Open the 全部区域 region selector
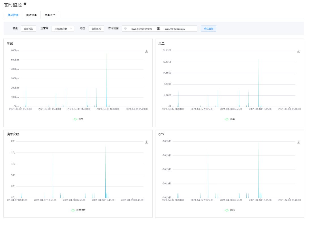Screen dimensions: 314x226 (96, 29)
